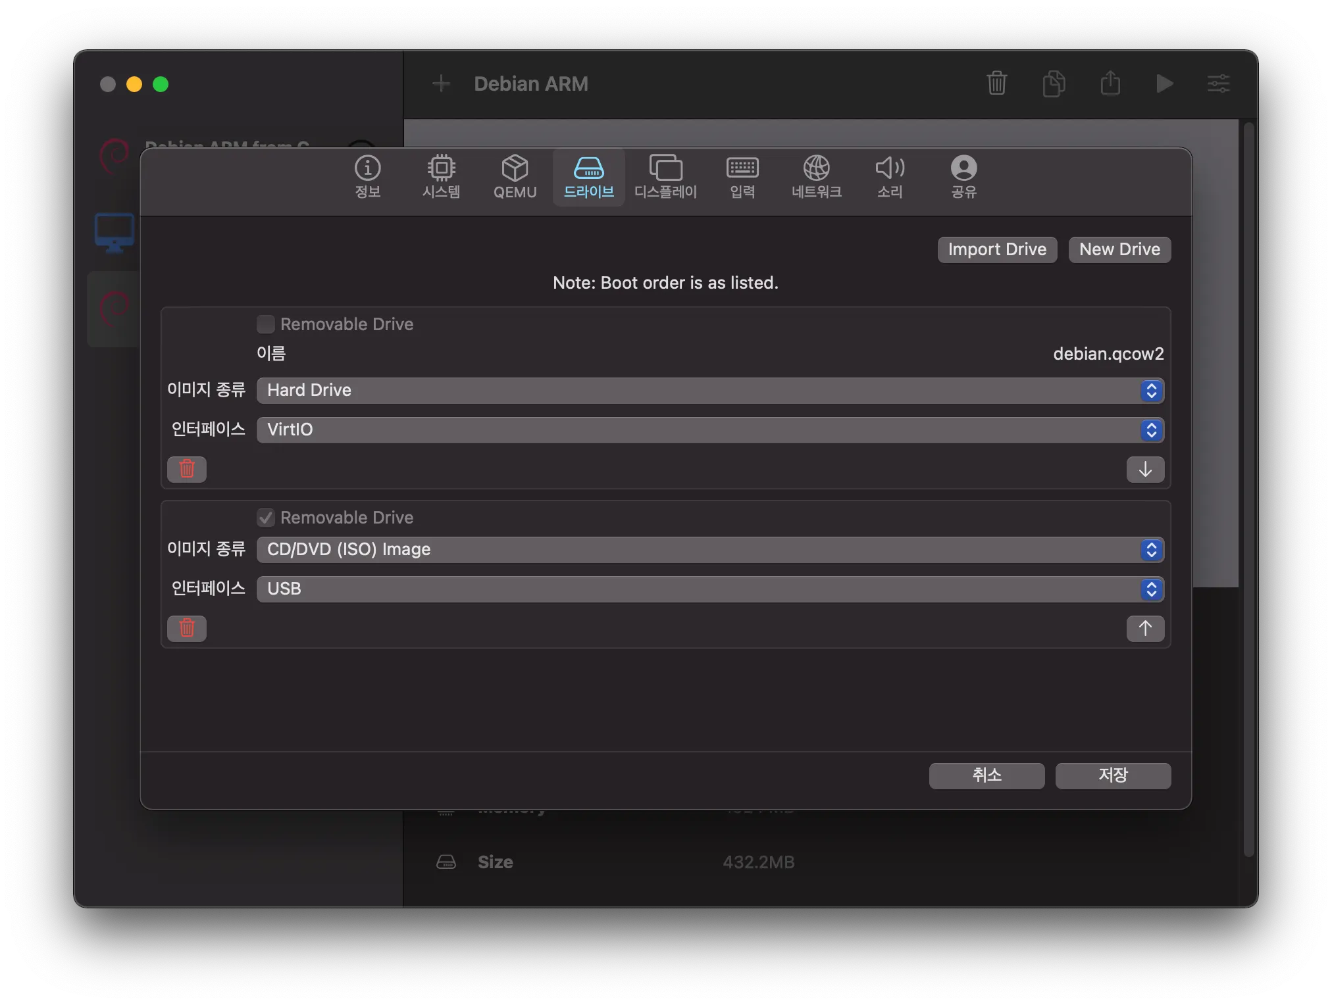This screenshot has height=1005, width=1332.
Task: Click the trash icon in the main toolbar
Action: pos(996,84)
